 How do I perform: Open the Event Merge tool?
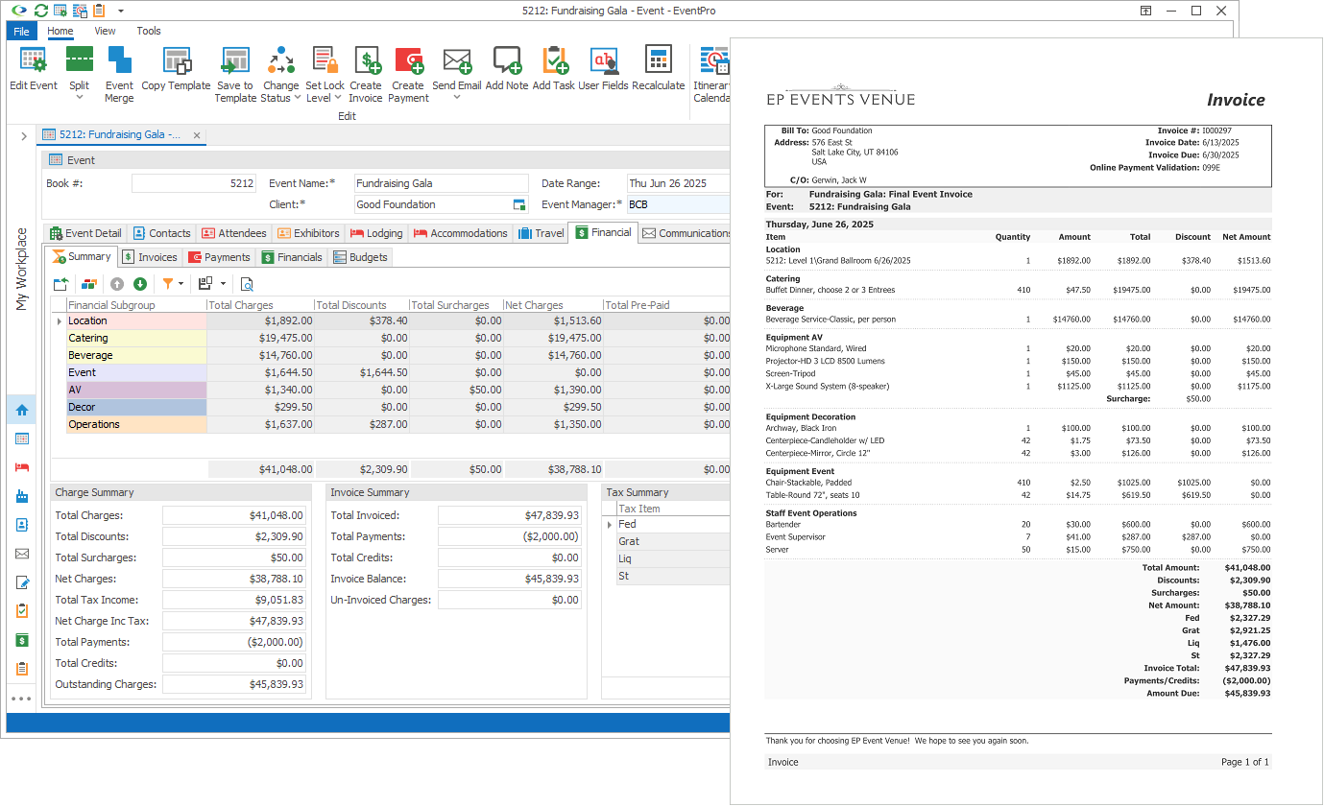tap(120, 75)
